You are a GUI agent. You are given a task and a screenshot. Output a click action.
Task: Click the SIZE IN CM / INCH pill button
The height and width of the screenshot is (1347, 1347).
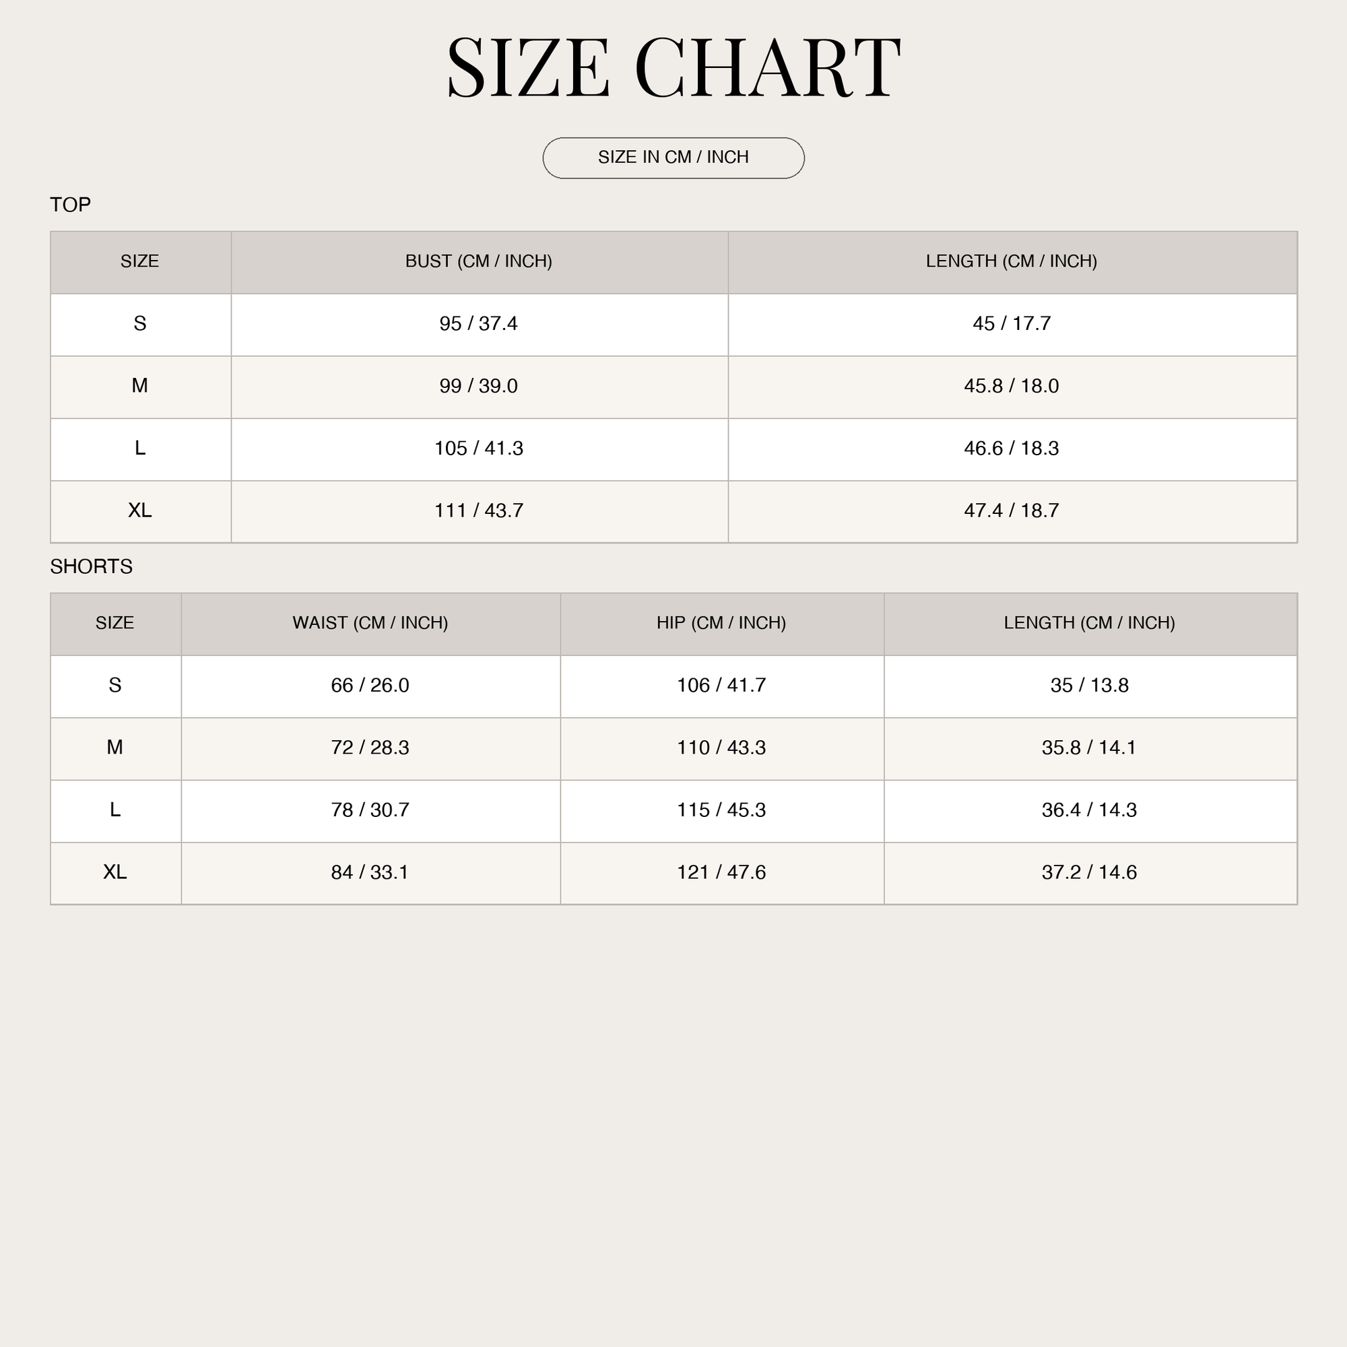tap(673, 158)
